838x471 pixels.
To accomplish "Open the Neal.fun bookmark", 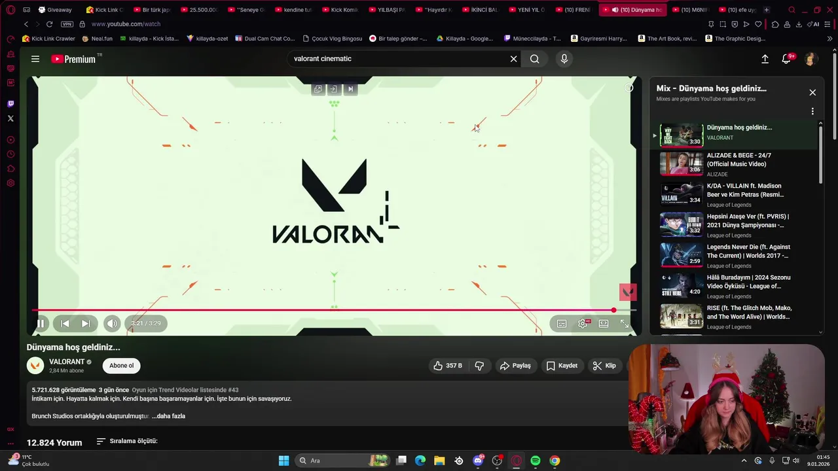I will pyautogui.click(x=97, y=39).
